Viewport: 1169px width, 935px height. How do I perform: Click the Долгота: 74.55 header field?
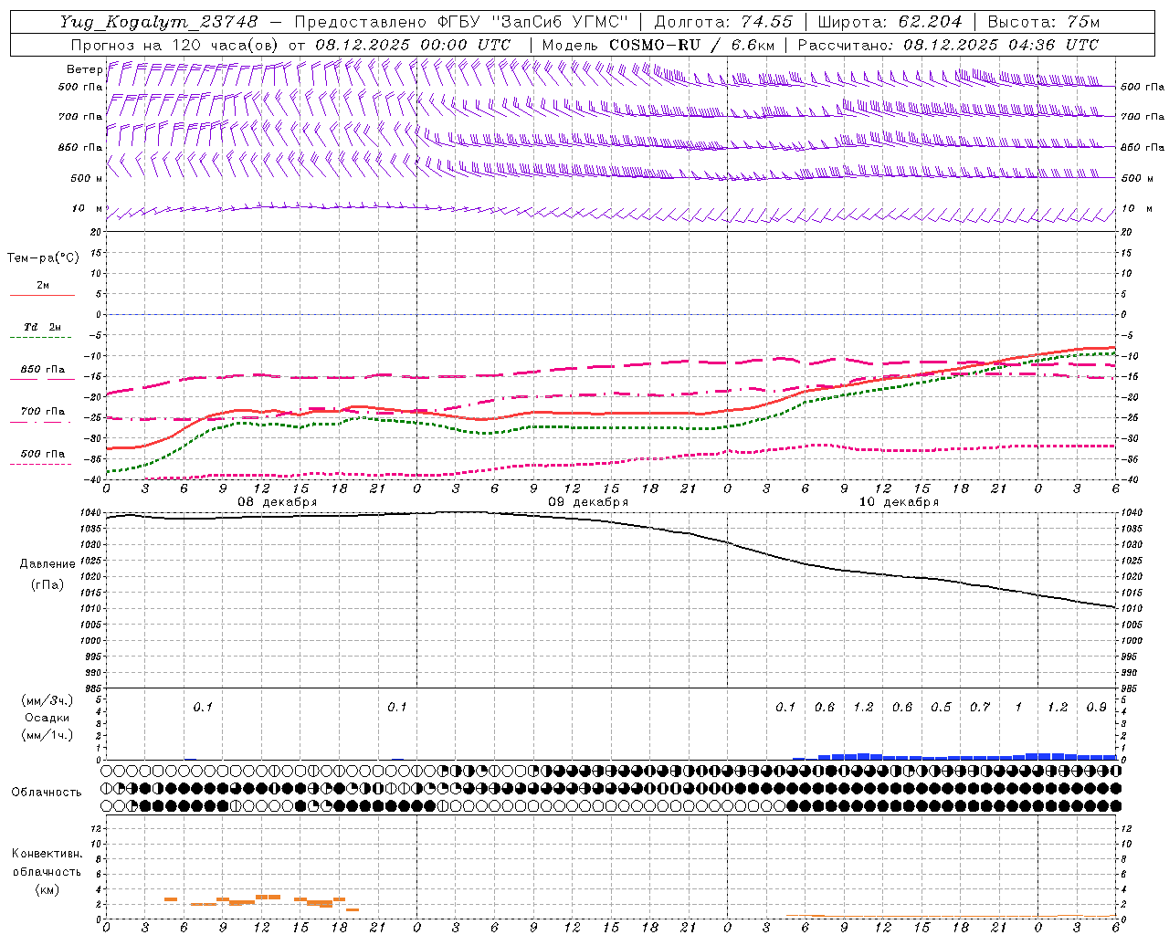[723, 21]
